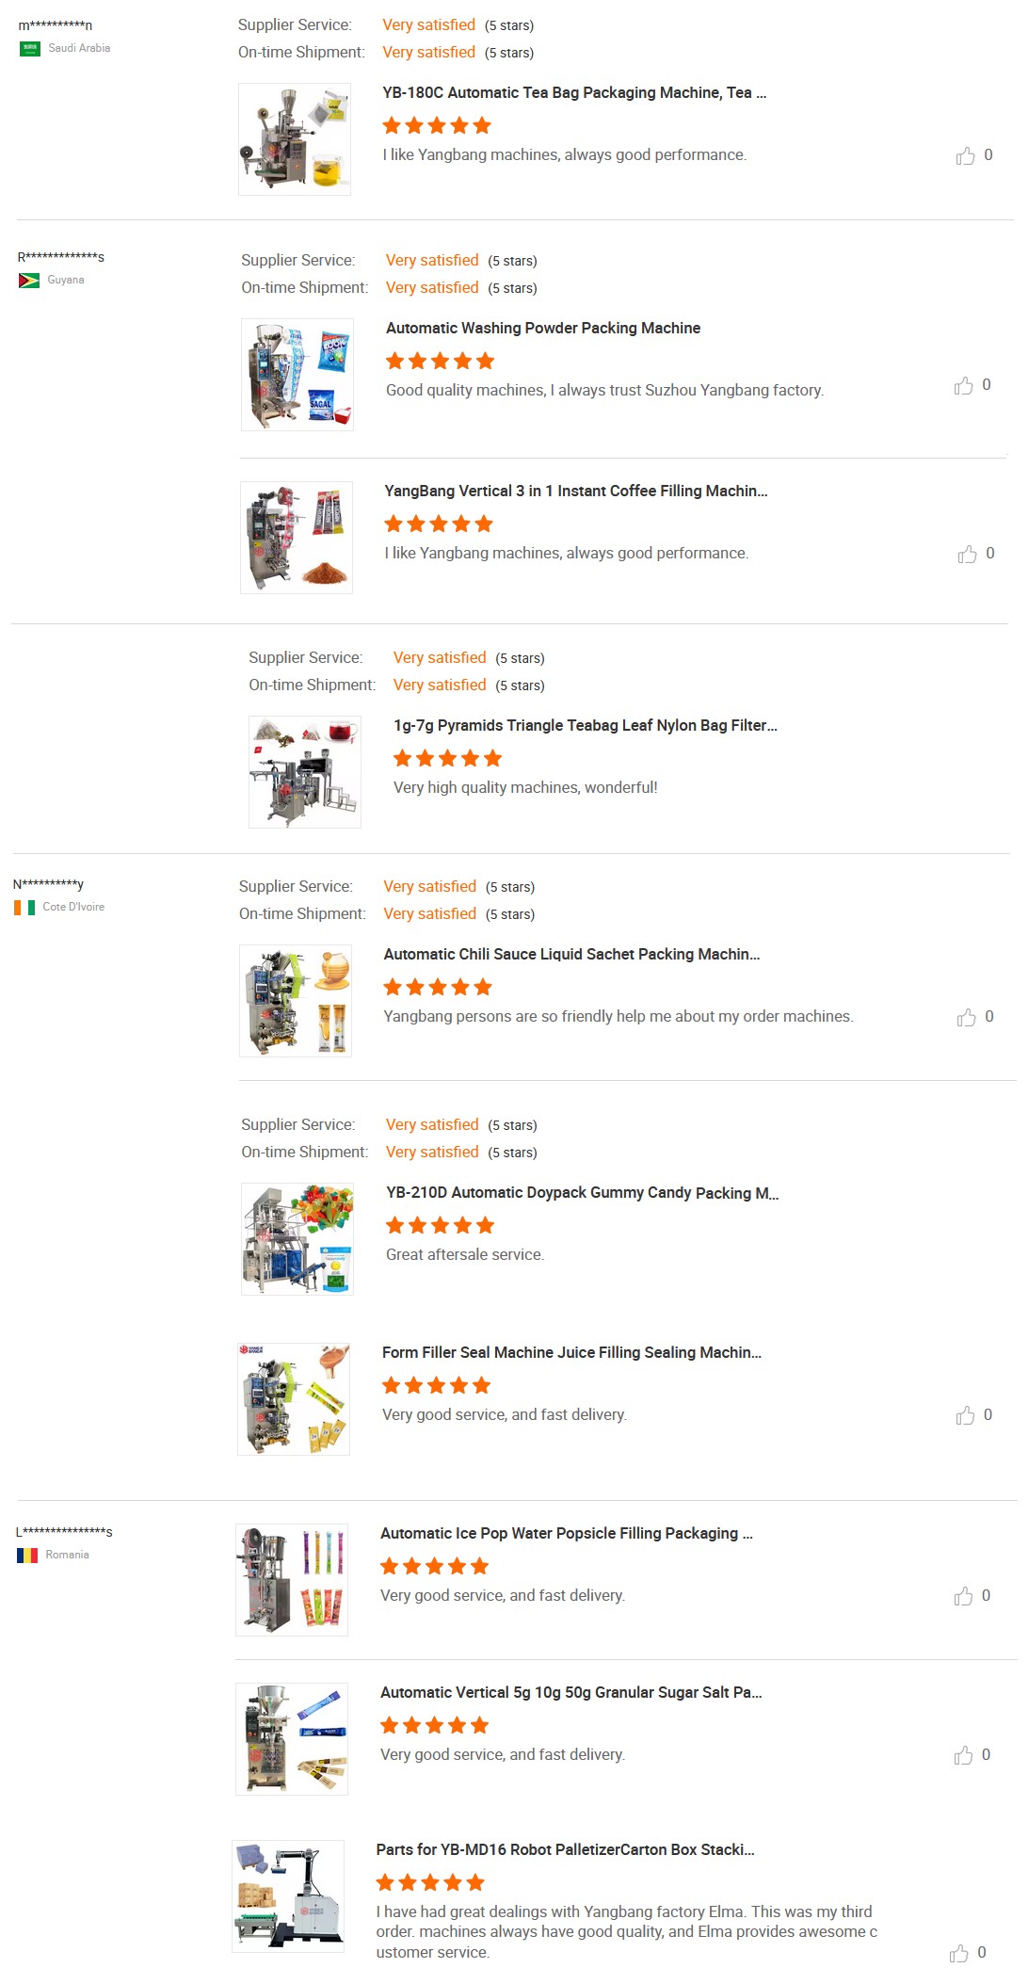This screenshot has height=1984, width=1028.
Task: Like the Washing Powder Packing Machine review
Action: coord(964,385)
